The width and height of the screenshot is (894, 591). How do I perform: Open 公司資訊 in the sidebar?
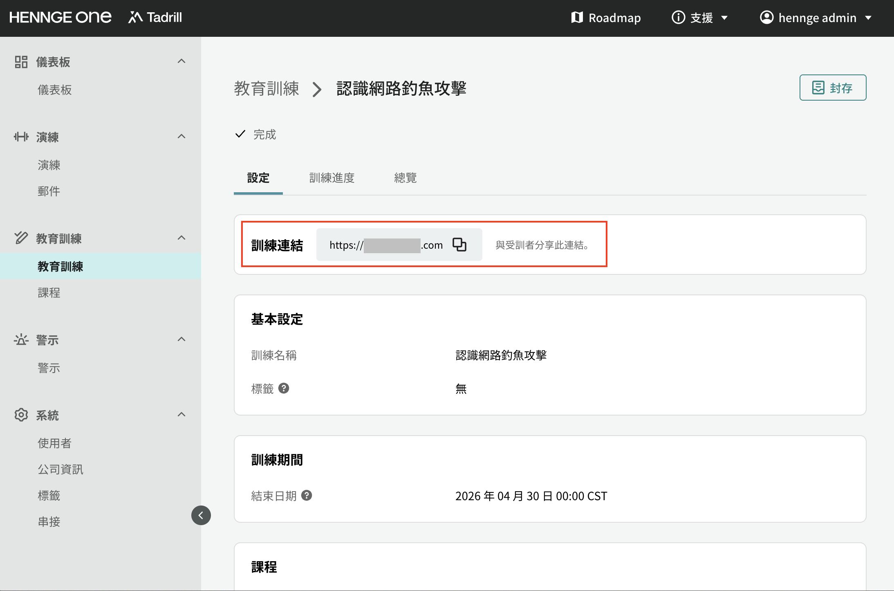(60, 469)
